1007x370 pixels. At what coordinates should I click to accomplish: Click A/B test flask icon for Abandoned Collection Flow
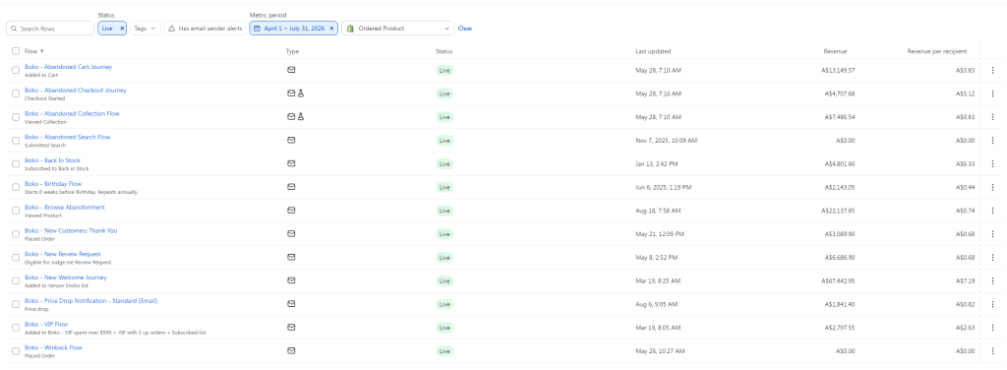[300, 116]
